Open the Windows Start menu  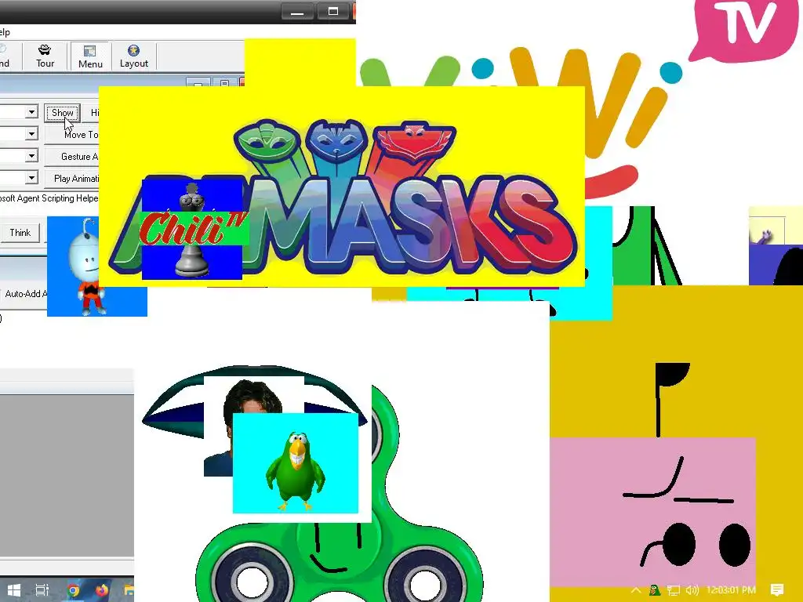point(13,589)
